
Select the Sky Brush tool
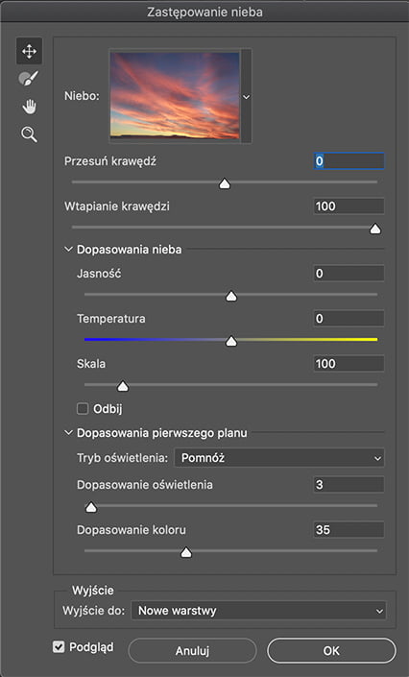click(x=29, y=79)
